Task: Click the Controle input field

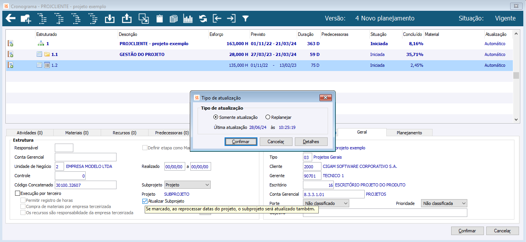Action: [x=70, y=176]
